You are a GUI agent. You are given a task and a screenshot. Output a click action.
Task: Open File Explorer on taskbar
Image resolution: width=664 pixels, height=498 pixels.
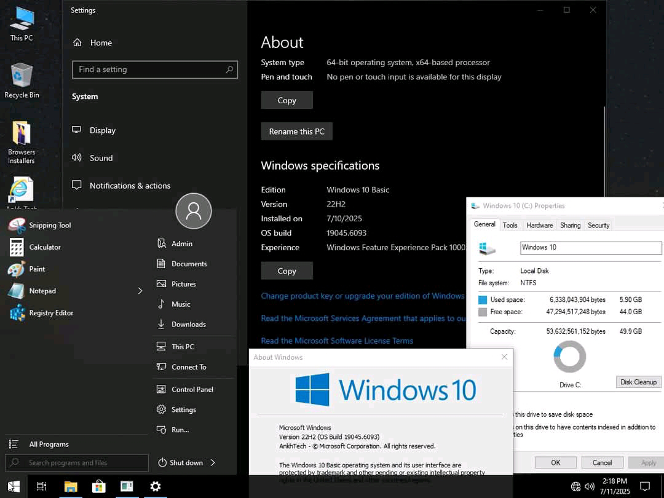[70, 486]
